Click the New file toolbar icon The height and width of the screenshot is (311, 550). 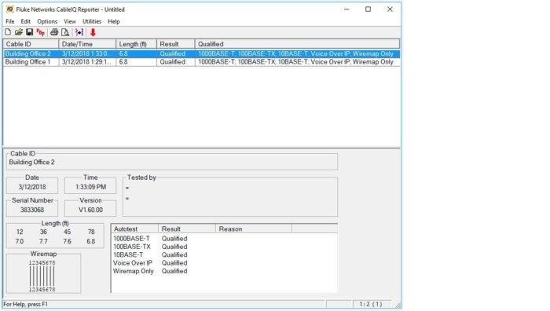point(8,32)
